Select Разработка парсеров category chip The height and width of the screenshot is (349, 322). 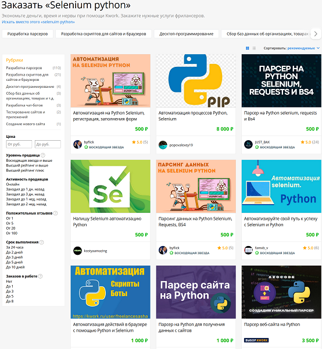[x=27, y=34]
